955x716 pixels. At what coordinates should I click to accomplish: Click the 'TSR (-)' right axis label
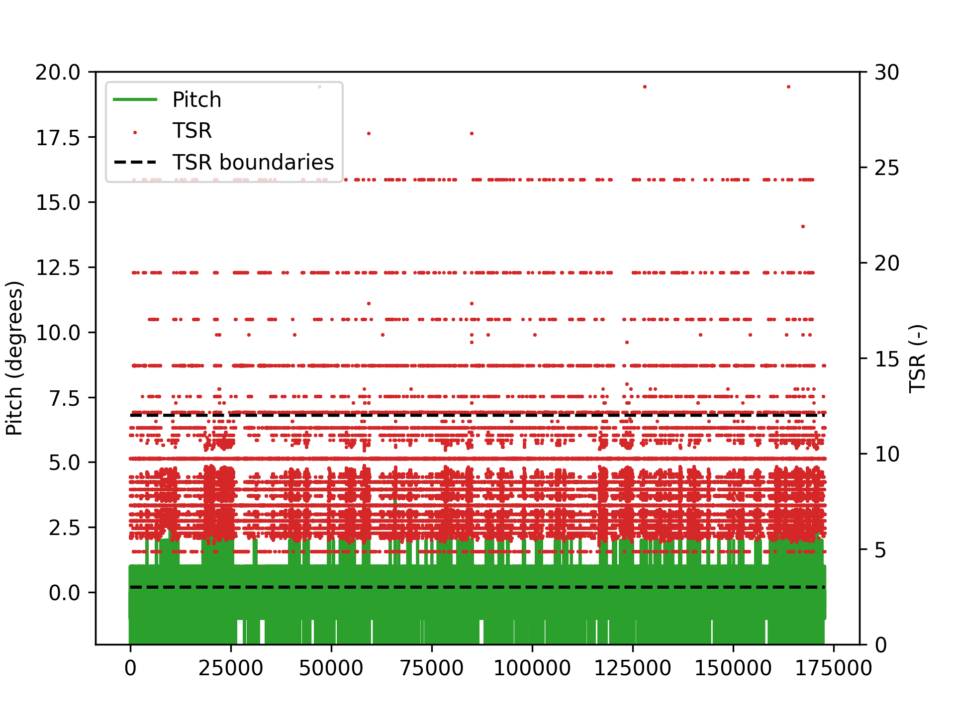click(918, 358)
